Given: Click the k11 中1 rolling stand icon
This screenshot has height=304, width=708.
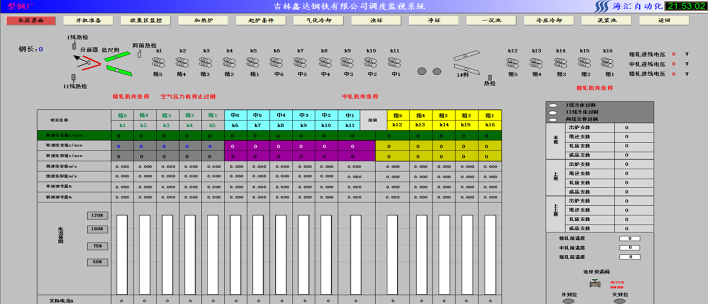Looking at the screenshot, I should point(394,62).
